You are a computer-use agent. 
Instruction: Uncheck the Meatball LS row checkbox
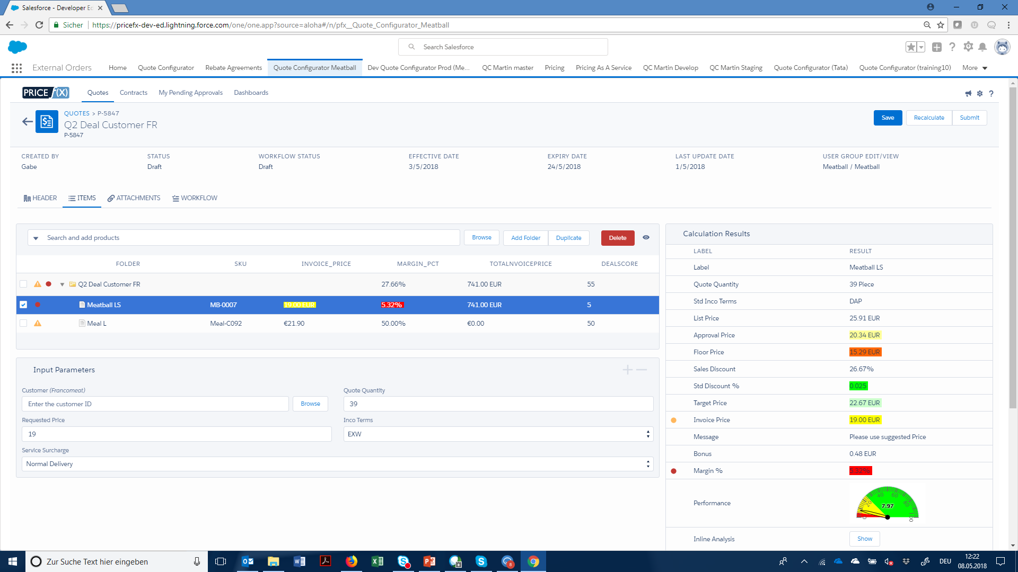point(23,305)
